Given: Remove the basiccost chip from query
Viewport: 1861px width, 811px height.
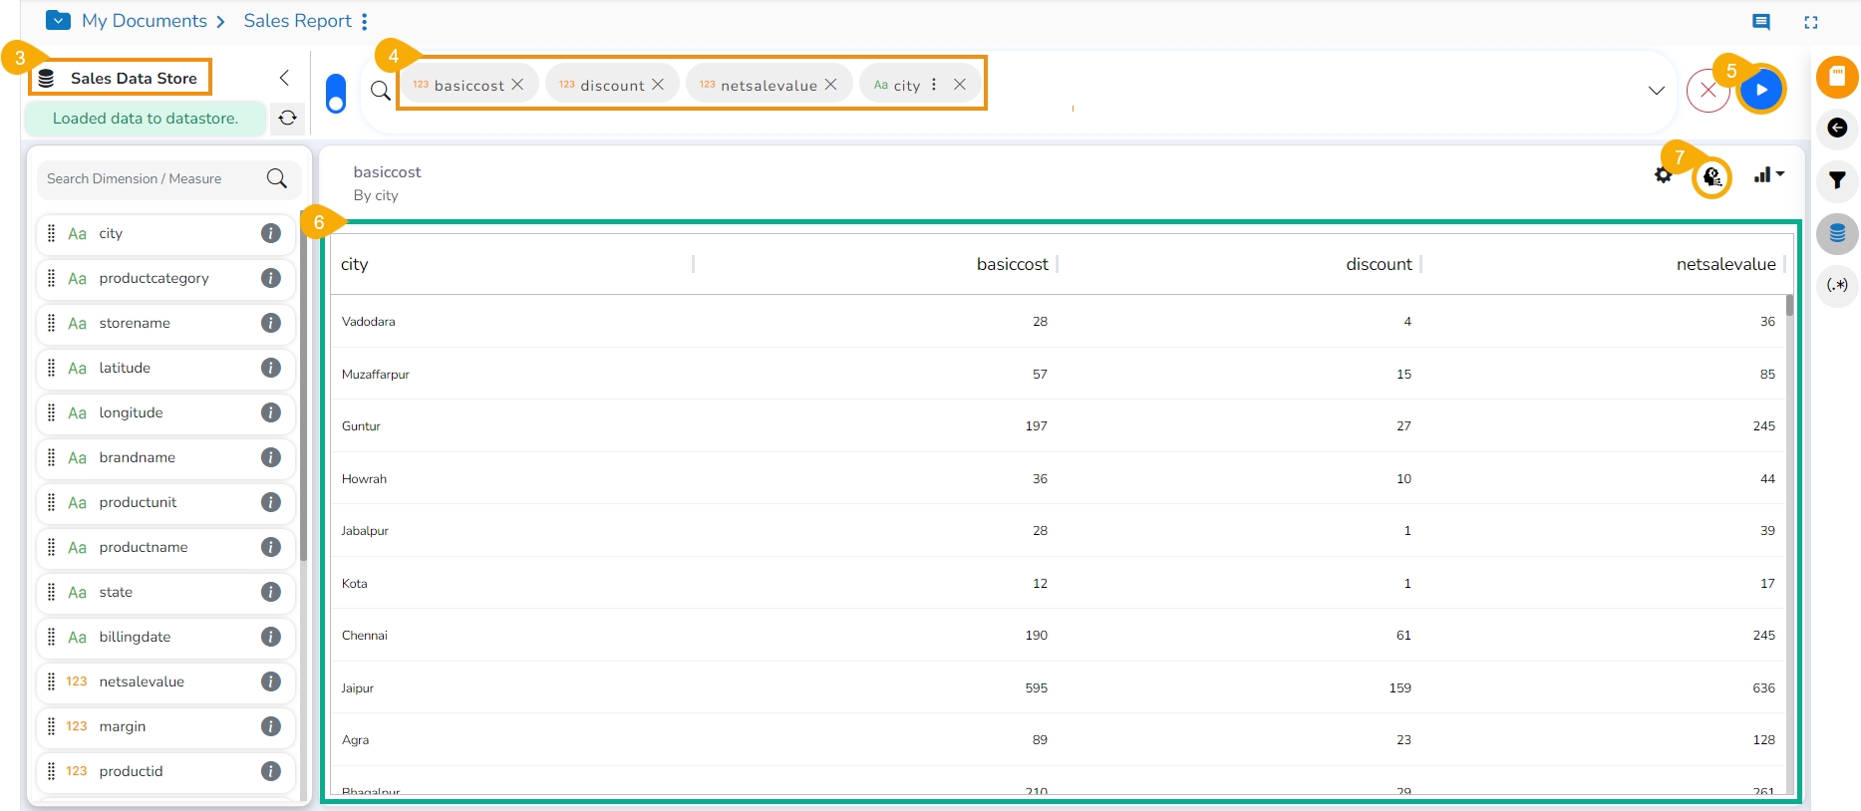Looking at the screenshot, I should [x=517, y=85].
